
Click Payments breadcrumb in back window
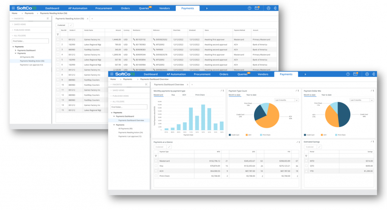pyautogui.click(x=29, y=13)
